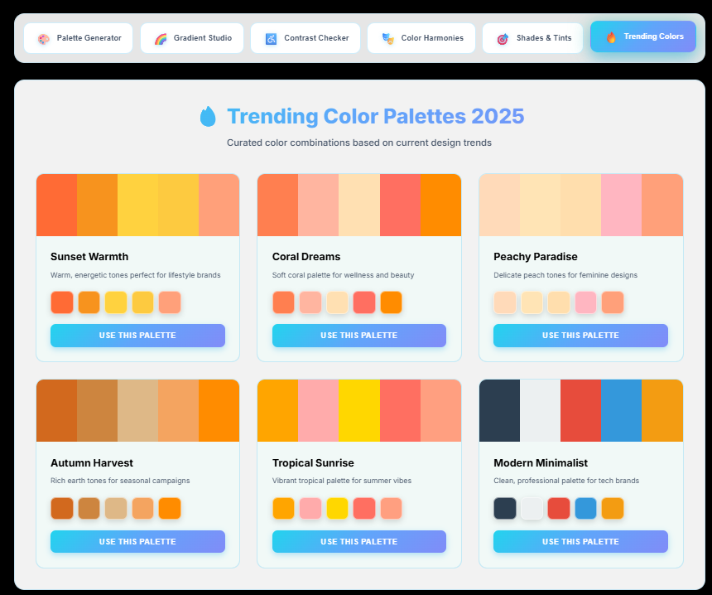
Task: Use the Autumn Harvest palette
Action: point(137,541)
